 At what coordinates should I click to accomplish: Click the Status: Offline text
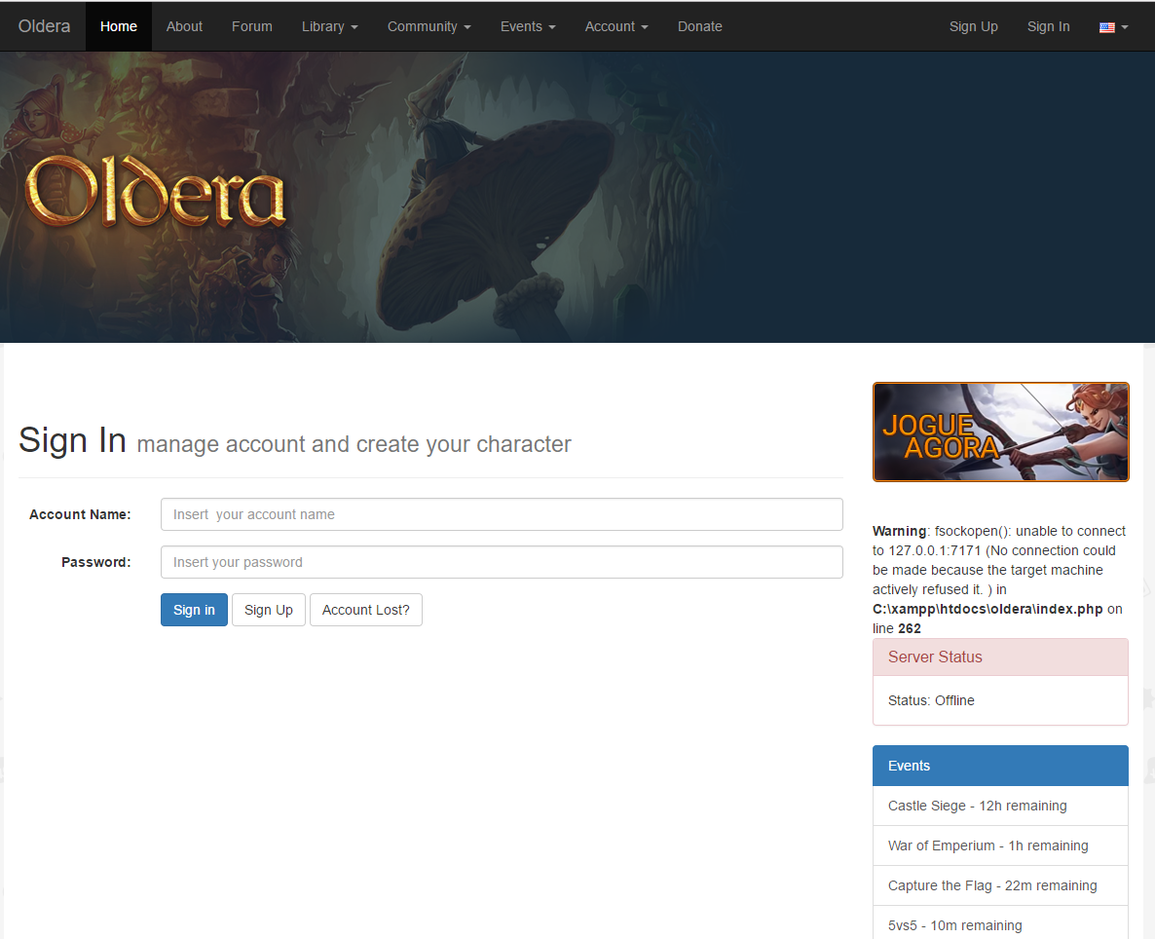[x=931, y=701]
